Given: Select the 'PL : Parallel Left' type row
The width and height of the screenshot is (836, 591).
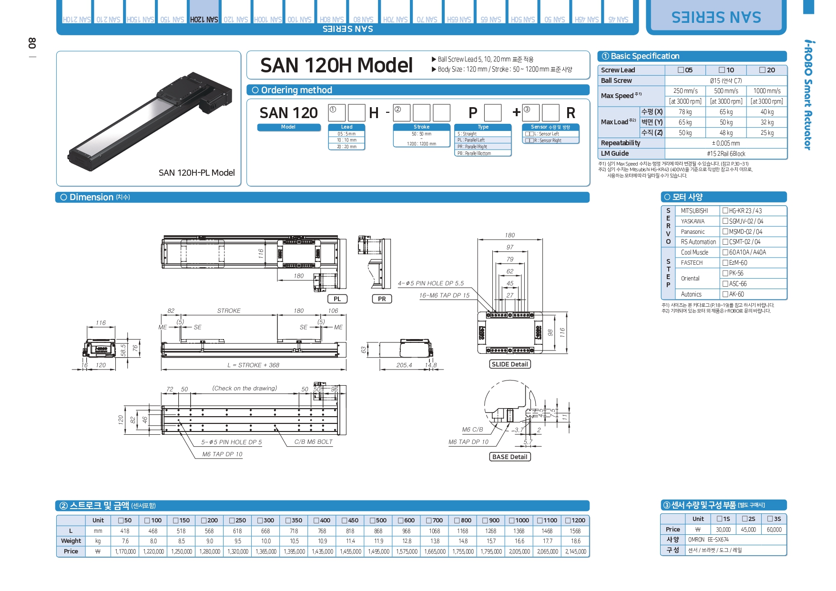Looking at the screenshot, I should 483,140.
